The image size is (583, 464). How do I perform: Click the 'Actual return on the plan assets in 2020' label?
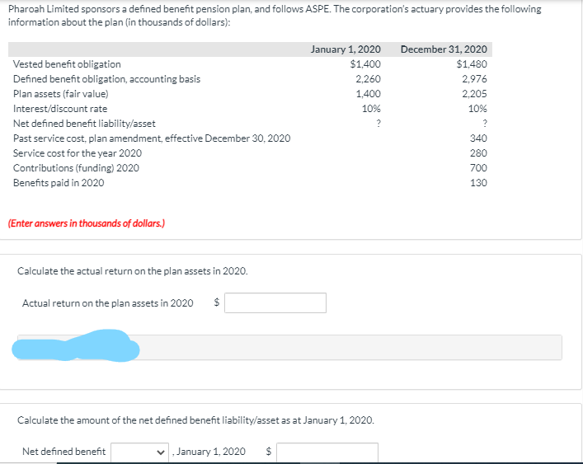[x=108, y=303]
